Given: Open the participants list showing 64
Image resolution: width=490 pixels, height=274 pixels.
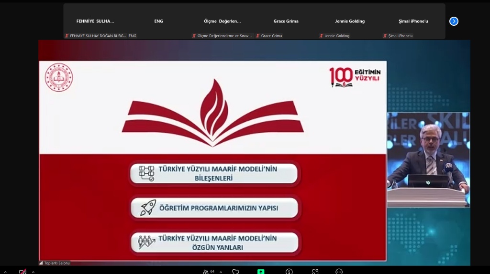Looking at the screenshot, I should click(208, 271).
